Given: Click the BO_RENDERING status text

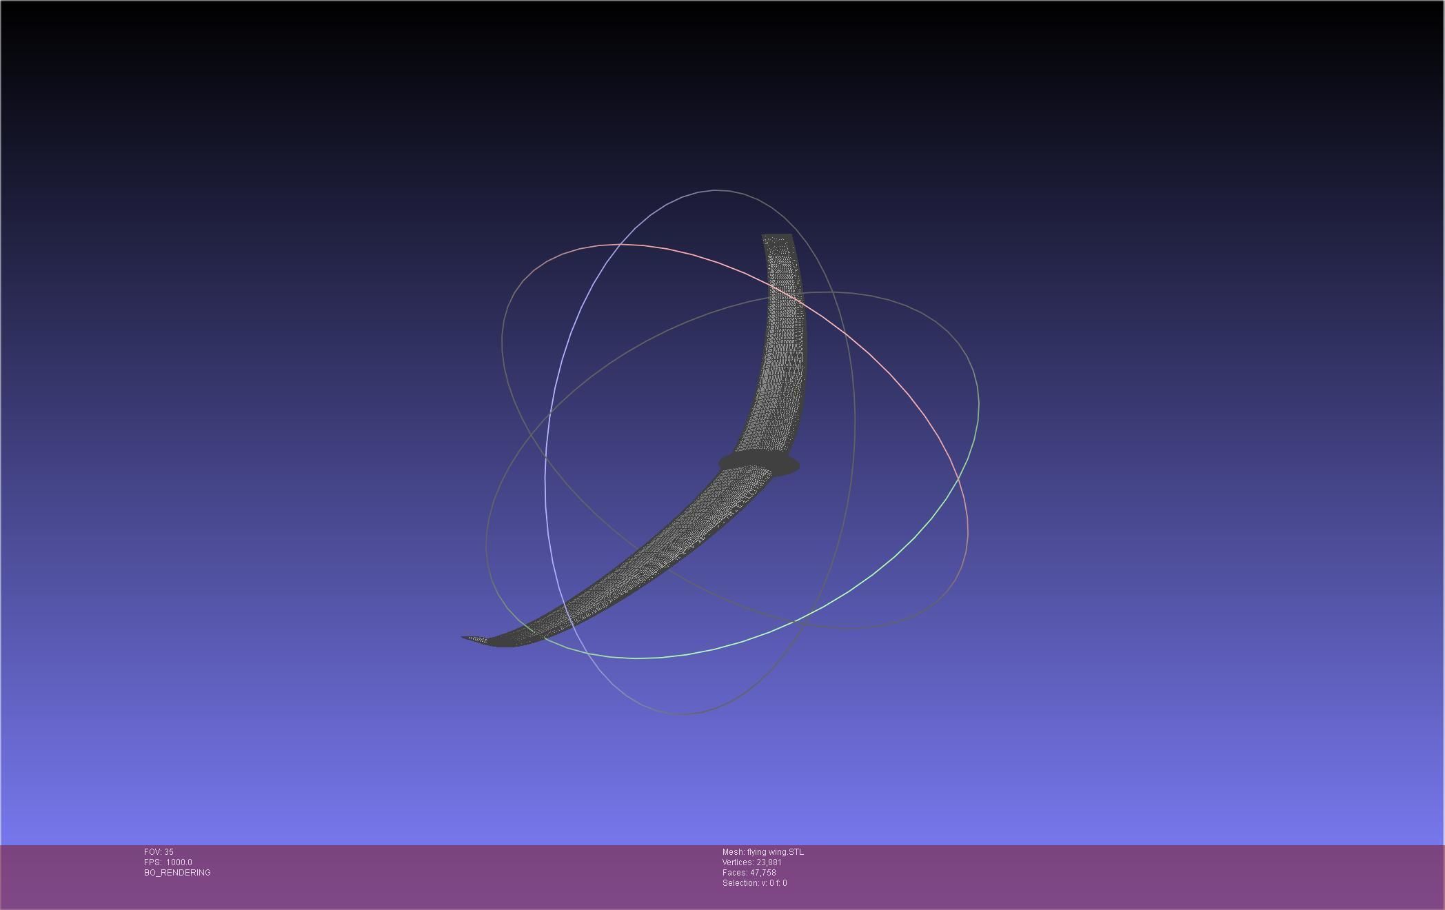Looking at the screenshot, I should [177, 873].
